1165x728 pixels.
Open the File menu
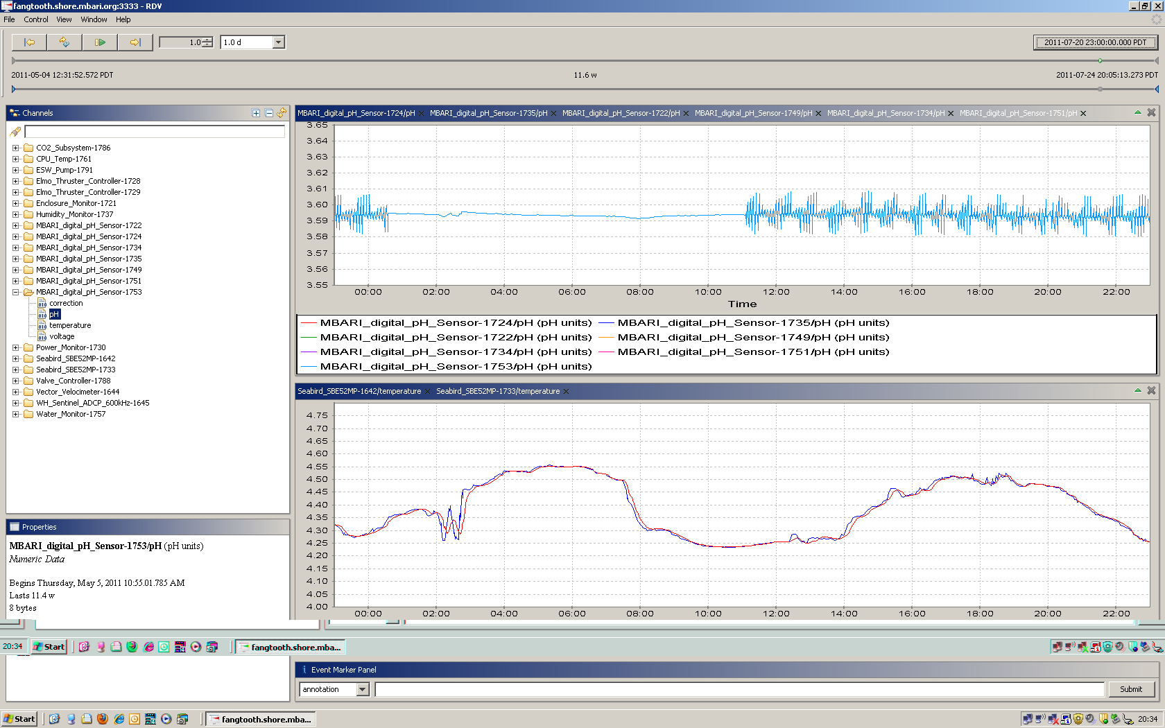coord(9,19)
